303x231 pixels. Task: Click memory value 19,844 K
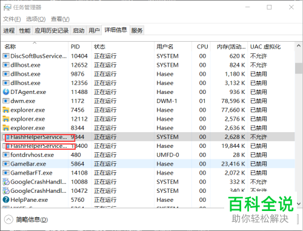[233, 146]
